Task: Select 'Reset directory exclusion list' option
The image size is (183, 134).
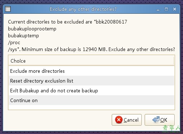Action: click(91, 81)
